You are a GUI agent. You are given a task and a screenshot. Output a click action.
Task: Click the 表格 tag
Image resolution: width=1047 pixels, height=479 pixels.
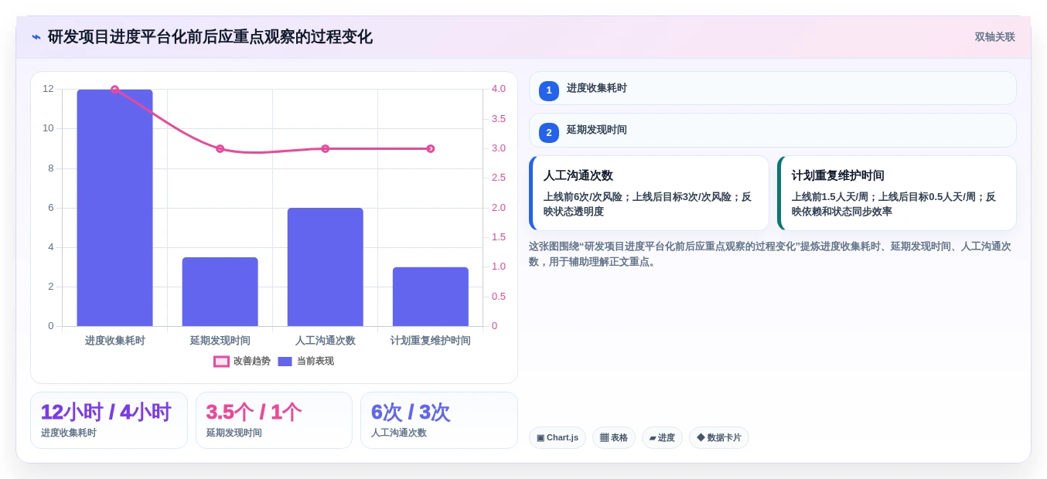tap(614, 437)
